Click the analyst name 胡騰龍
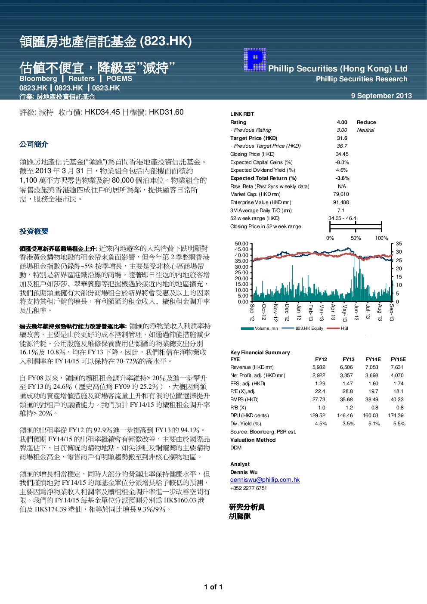The image size is (427, 604). click(240, 516)
